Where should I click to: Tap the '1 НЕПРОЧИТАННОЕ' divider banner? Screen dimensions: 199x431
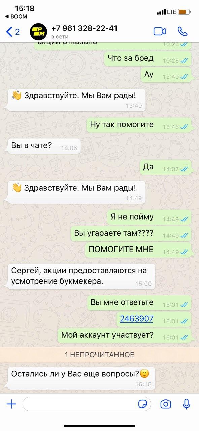(99, 355)
